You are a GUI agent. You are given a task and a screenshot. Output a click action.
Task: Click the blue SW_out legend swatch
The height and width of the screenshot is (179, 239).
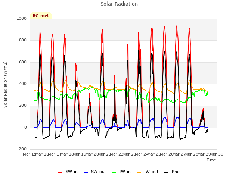[x=86, y=172]
